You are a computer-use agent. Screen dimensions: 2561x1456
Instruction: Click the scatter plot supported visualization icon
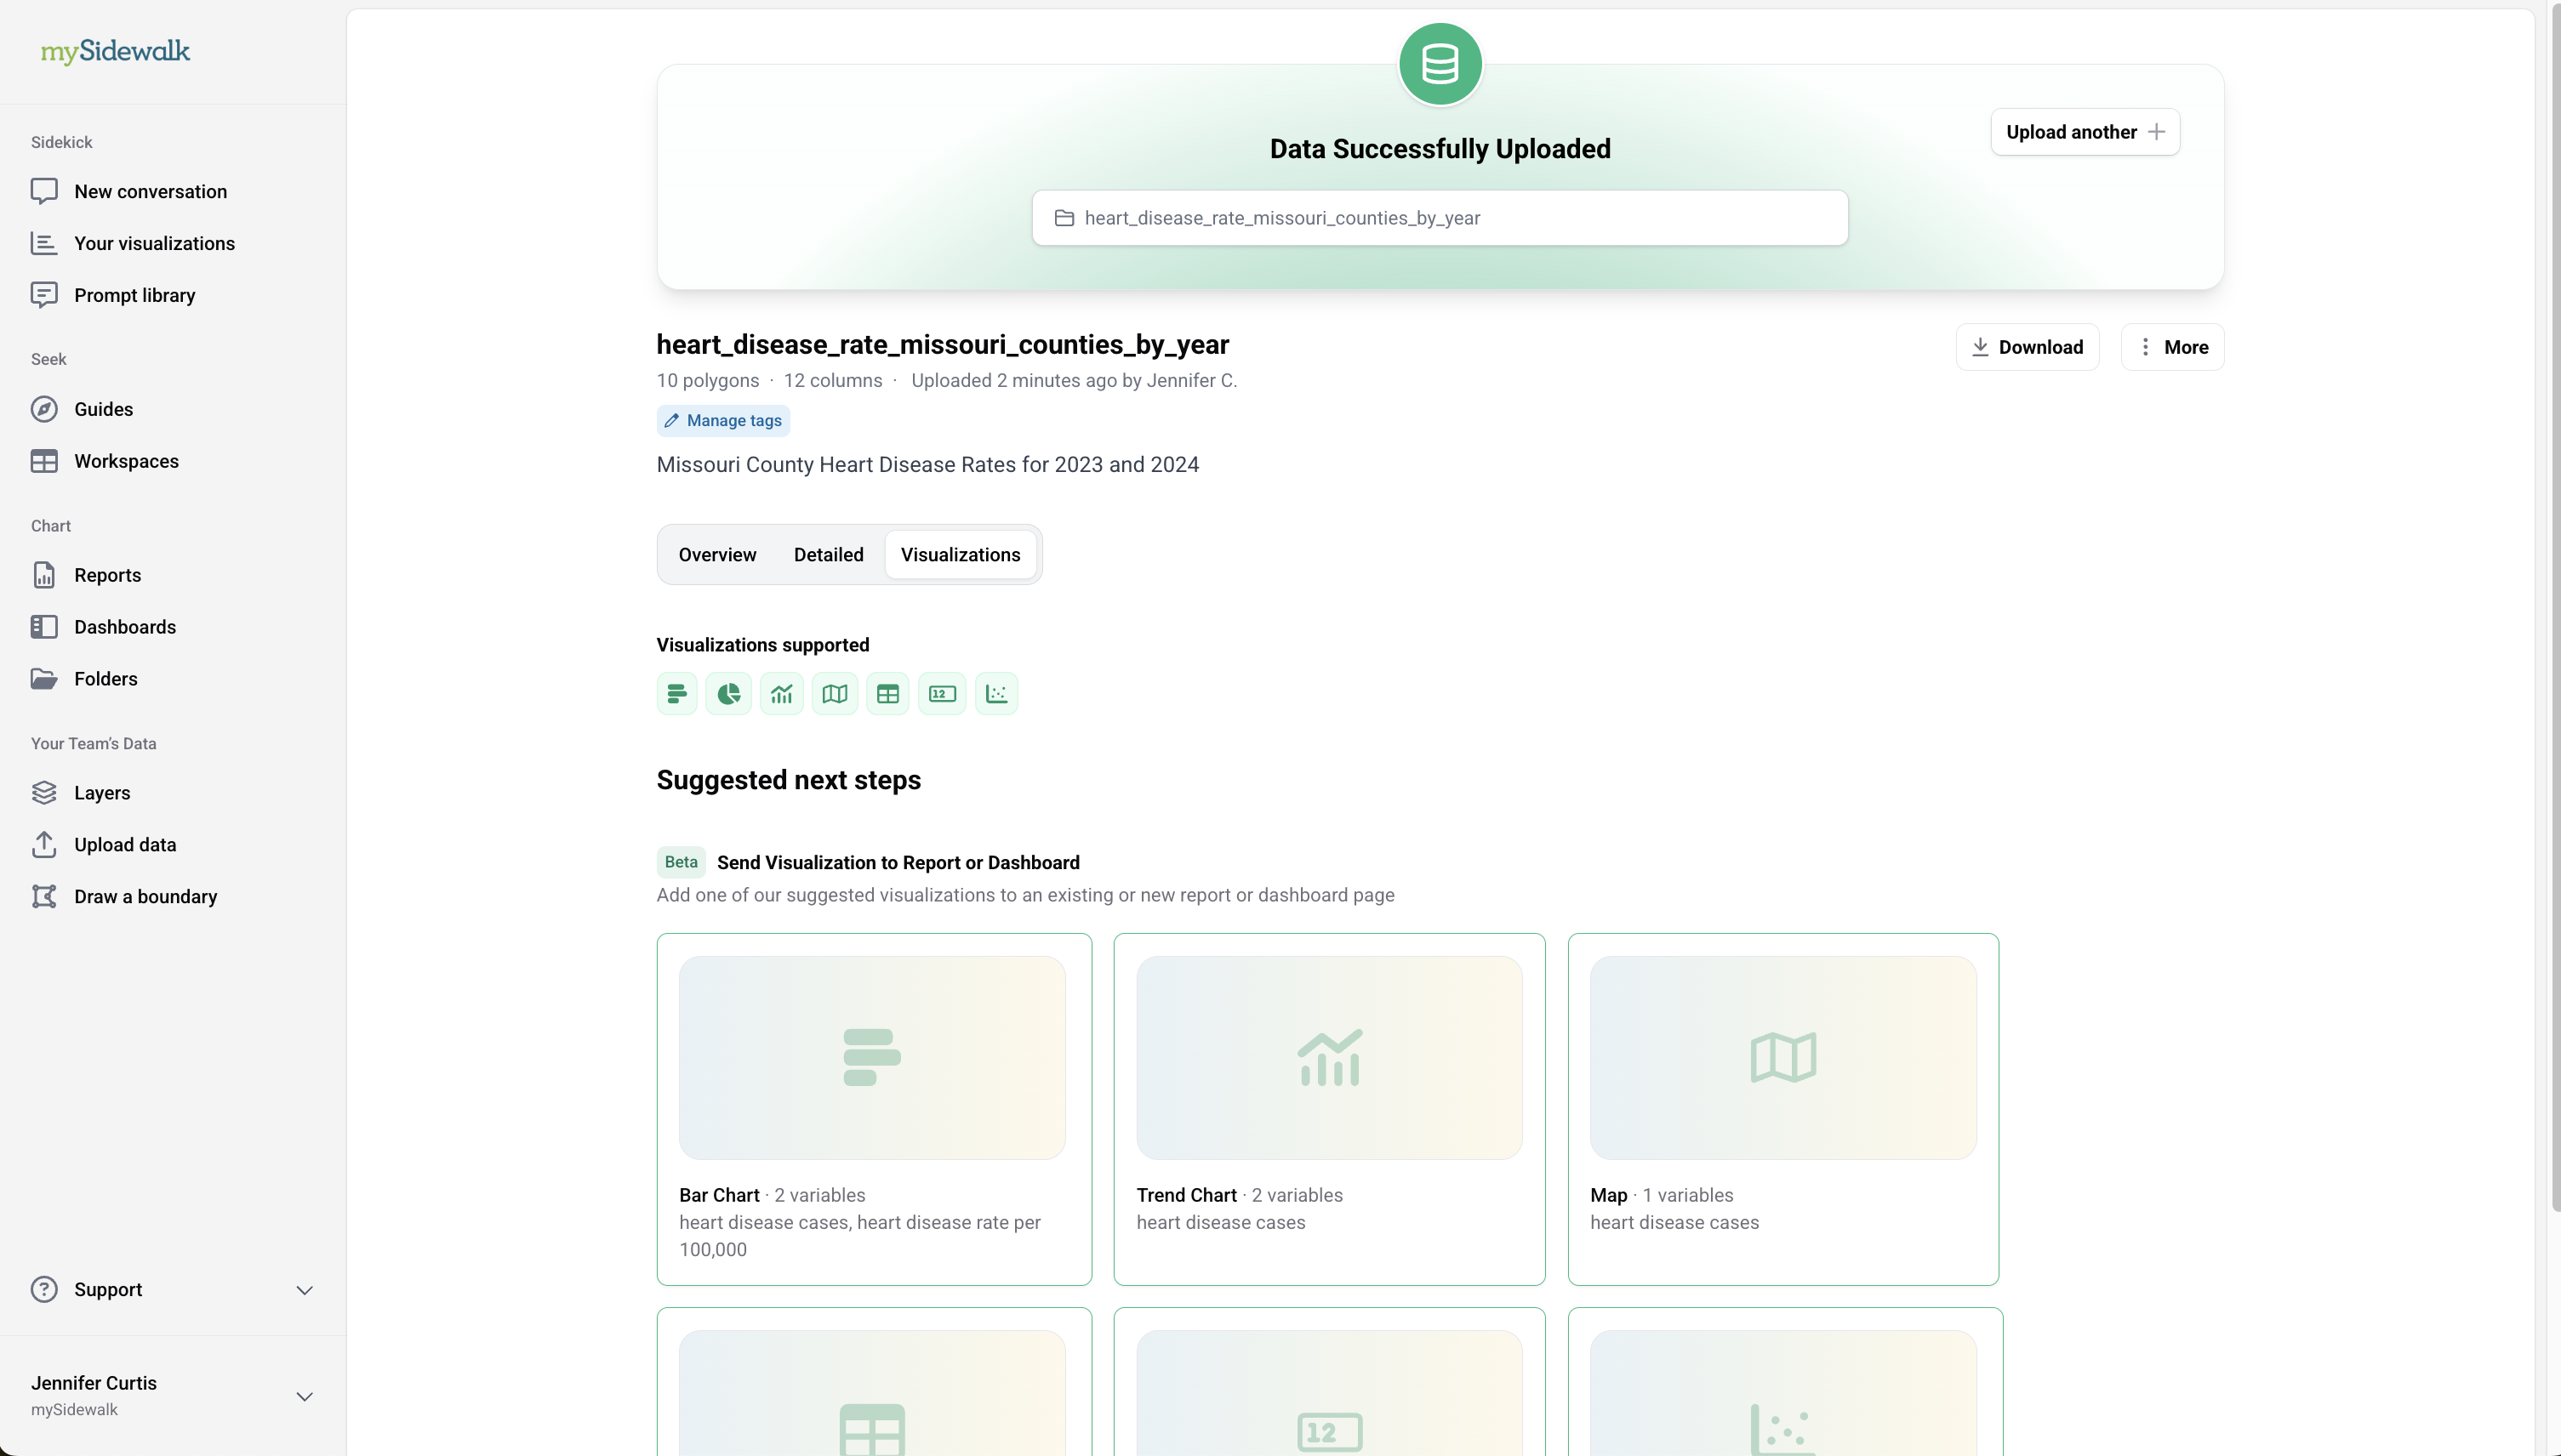pyautogui.click(x=996, y=693)
